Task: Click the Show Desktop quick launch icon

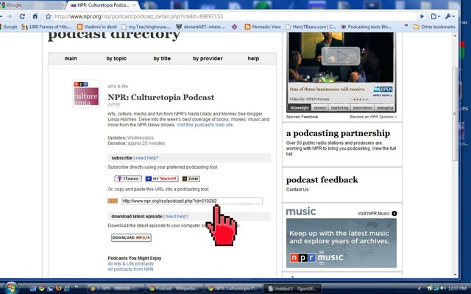Action: pyautogui.click(x=33, y=289)
